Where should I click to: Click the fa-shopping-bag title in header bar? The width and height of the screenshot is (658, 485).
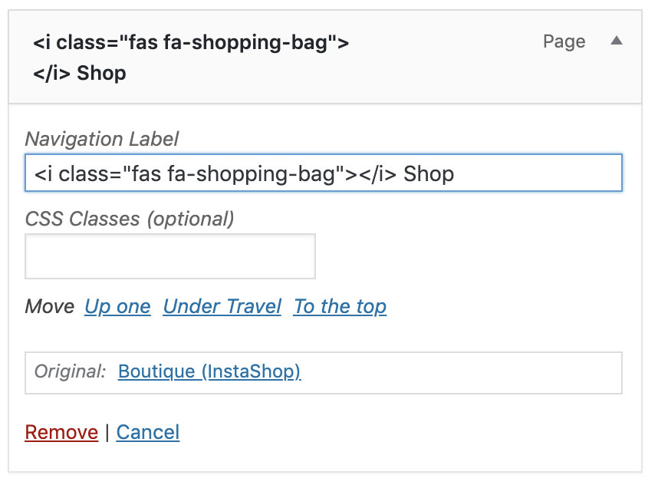click(x=190, y=42)
